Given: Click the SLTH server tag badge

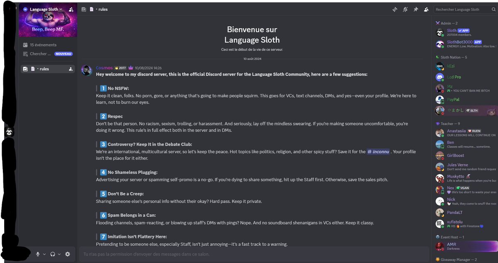Looking at the screenshot, I should coord(471,111).
